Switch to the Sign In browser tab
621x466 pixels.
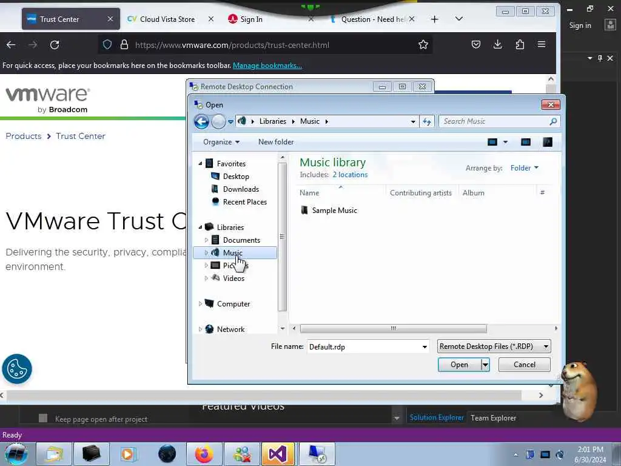251,19
